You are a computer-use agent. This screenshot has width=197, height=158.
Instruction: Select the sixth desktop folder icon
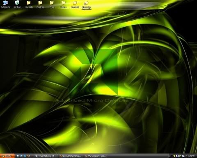pos(63,4)
